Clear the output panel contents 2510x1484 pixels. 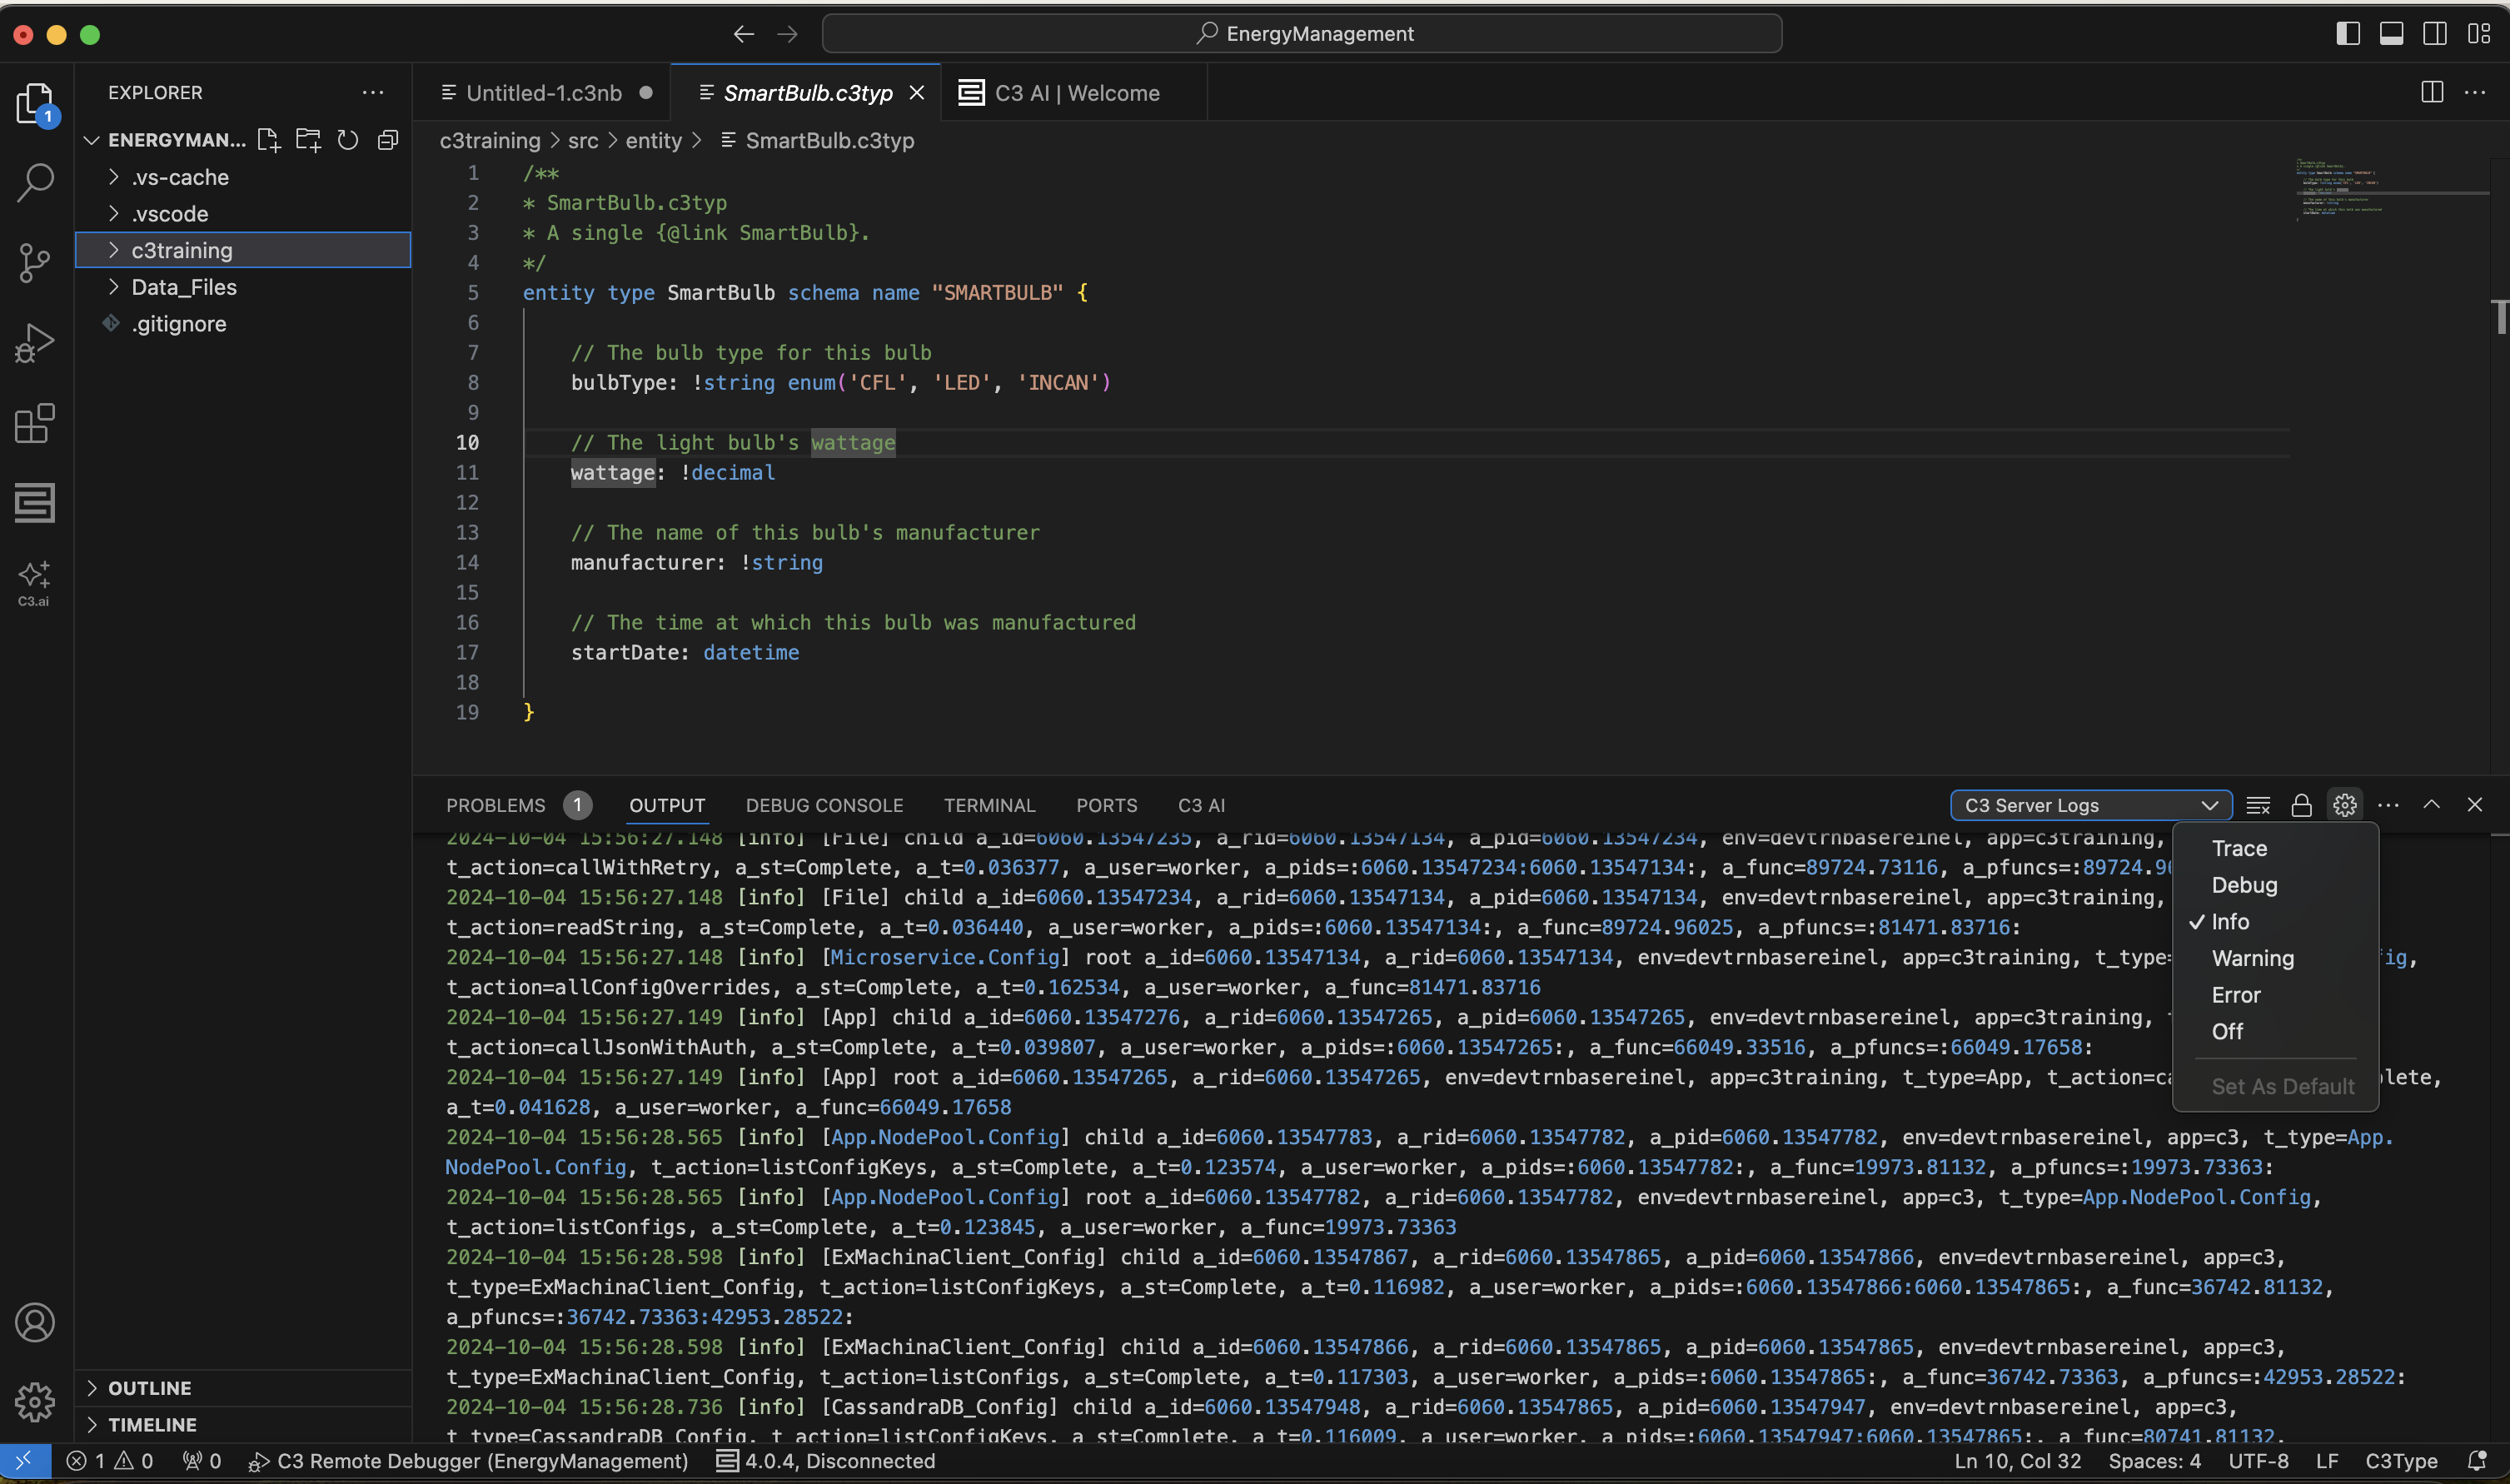2258,805
